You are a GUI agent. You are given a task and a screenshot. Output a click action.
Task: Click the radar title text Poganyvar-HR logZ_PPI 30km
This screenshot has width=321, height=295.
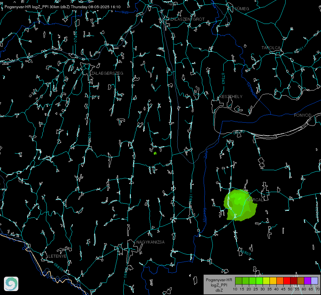coord(32,7)
